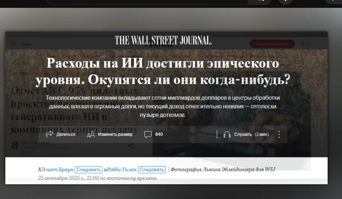Click the 'Изменить размер' label
The image size is (342, 199).
115,134
